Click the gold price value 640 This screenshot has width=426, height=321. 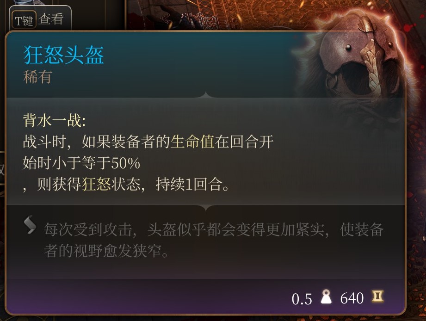tap(352, 298)
